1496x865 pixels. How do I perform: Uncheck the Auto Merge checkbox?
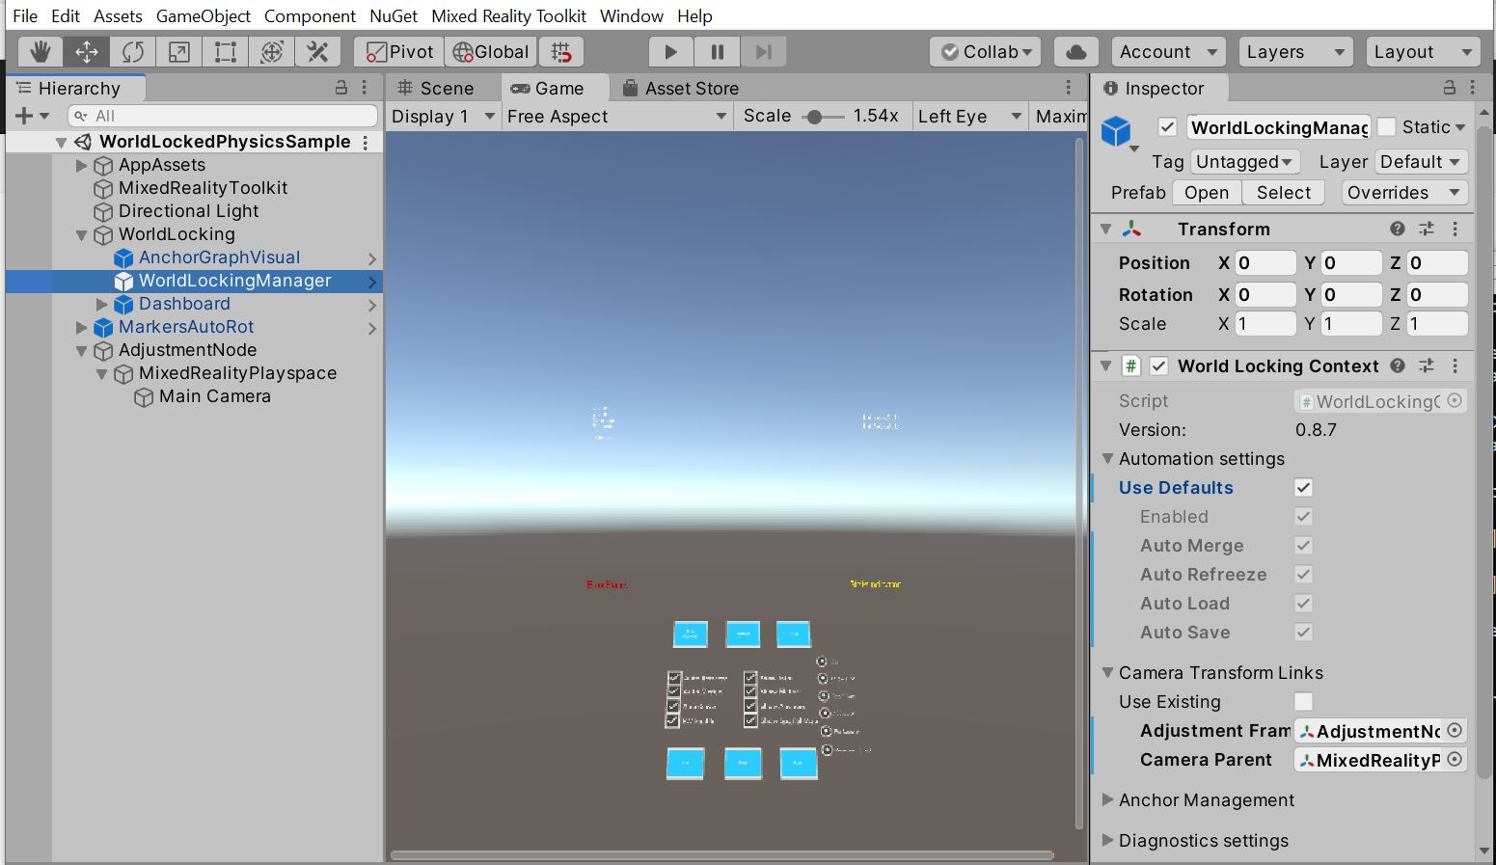(1303, 545)
